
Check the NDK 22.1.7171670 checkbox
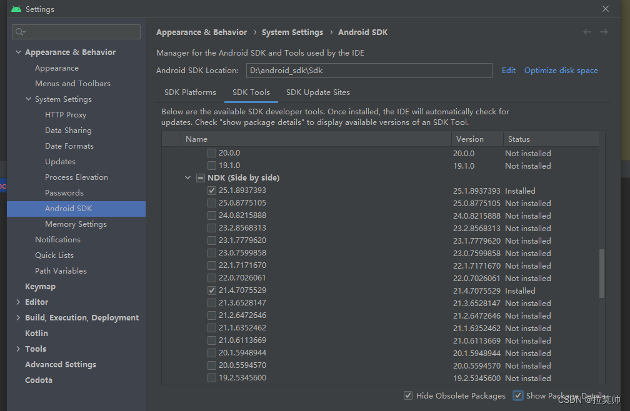[x=212, y=265]
